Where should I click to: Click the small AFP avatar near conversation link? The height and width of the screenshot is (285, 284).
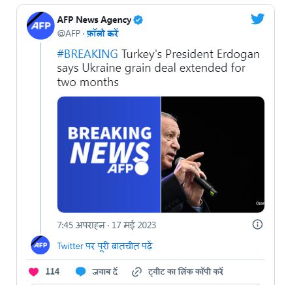click(x=40, y=245)
